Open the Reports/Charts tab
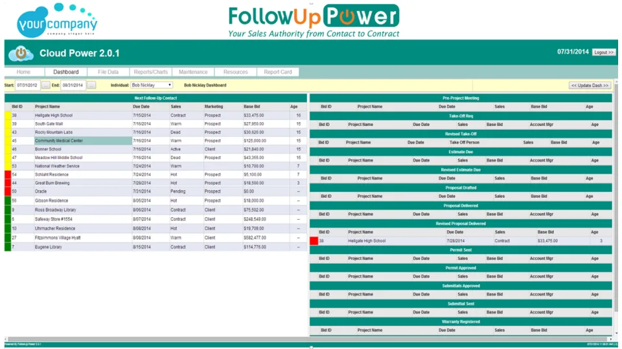Image resolution: width=622 pixels, height=349 pixels. (151, 72)
